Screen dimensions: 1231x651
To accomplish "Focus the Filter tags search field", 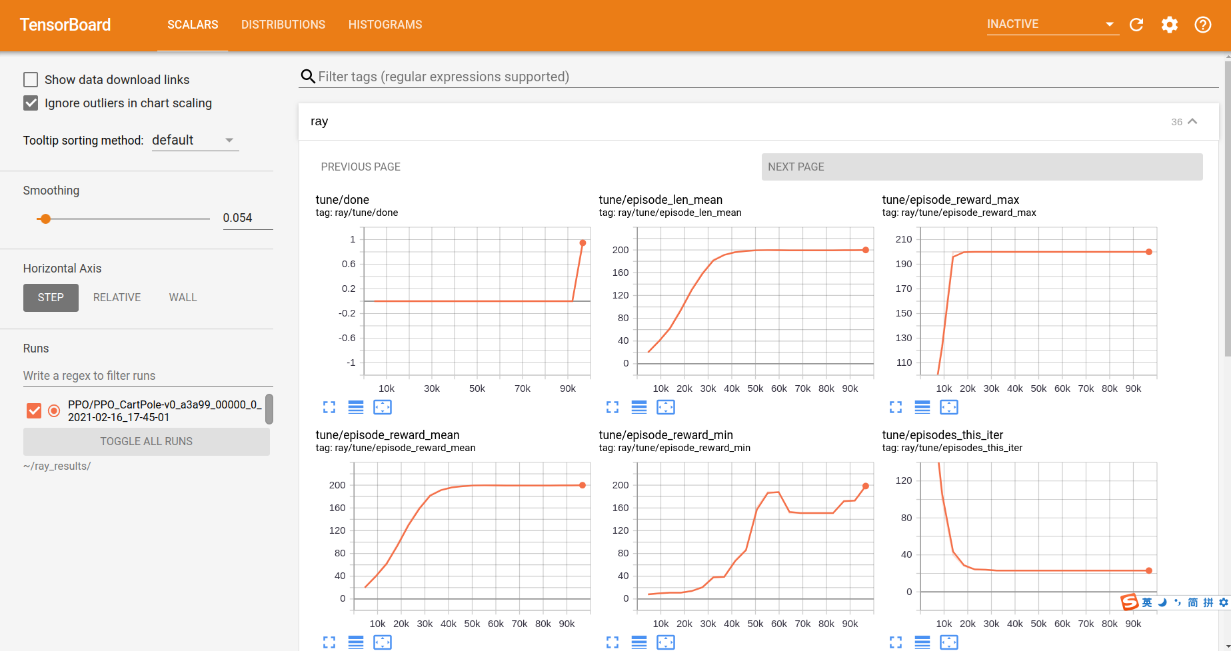I will [x=768, y=77].
